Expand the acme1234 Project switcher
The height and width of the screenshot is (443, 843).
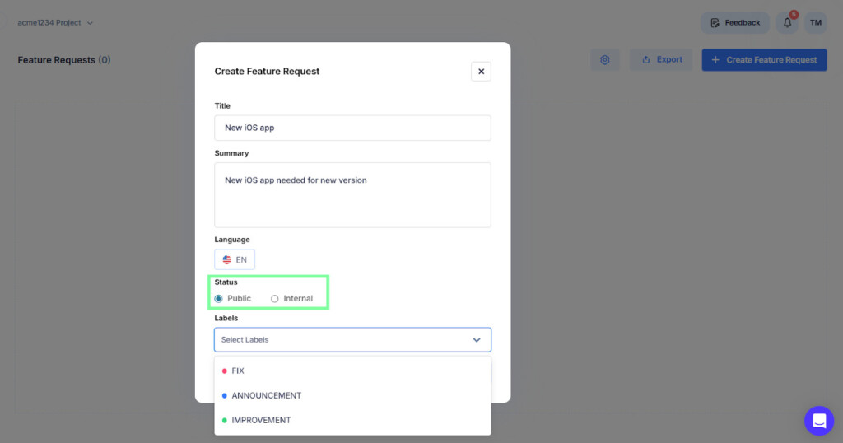point(55,23)
